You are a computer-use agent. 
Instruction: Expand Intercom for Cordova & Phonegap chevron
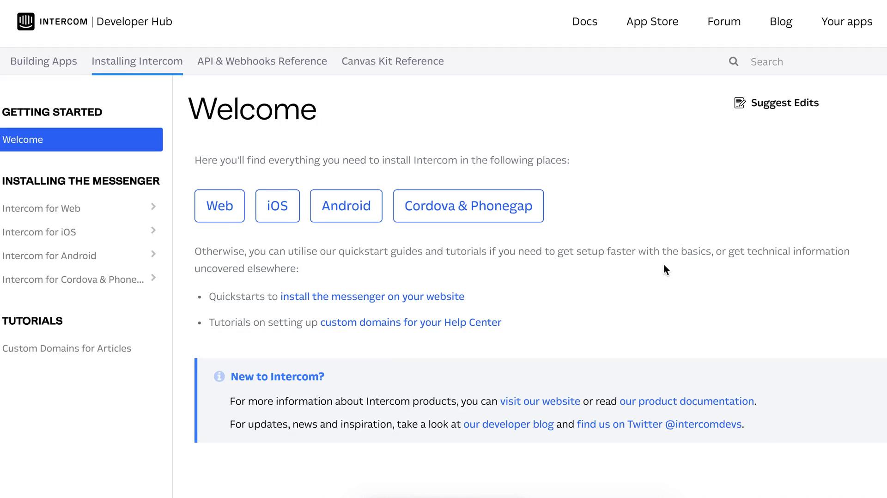[153, 277]
